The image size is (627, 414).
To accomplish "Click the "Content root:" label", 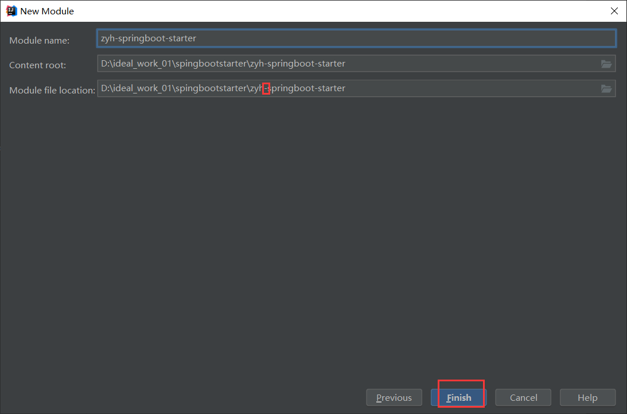I will (37, 65).
